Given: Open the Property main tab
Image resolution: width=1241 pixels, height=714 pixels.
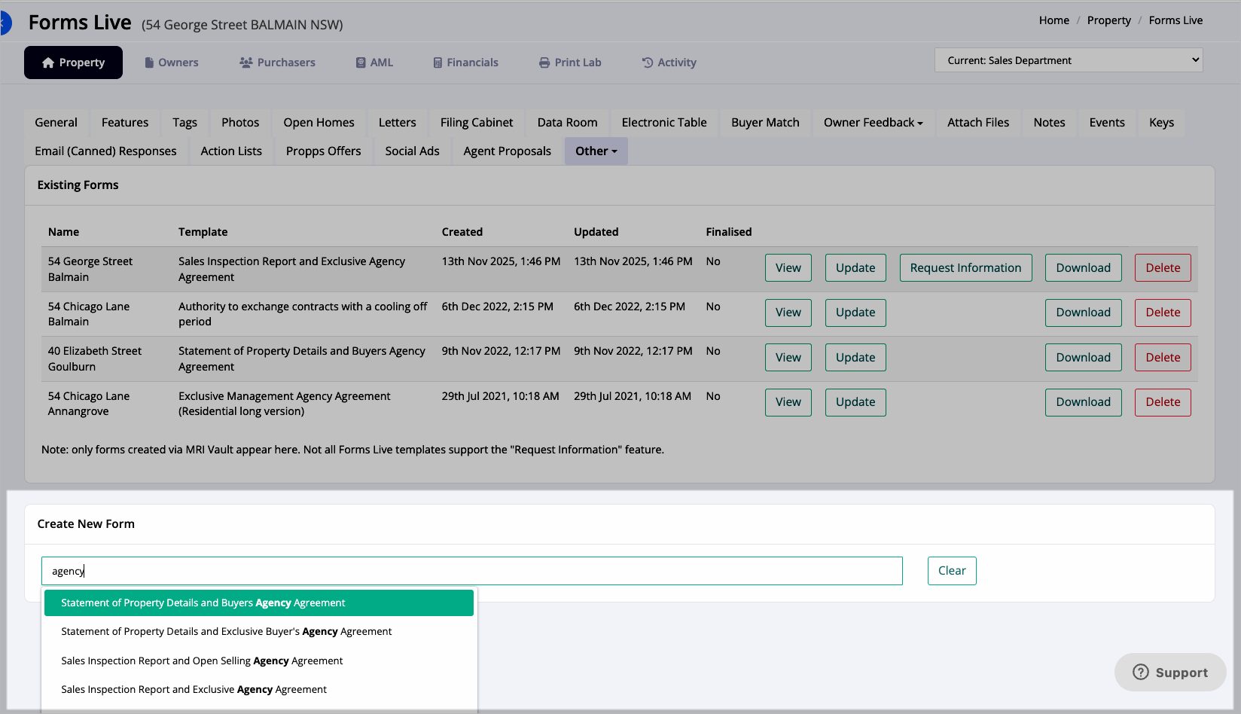Looking at the screenshot, I should coord(73,63).
